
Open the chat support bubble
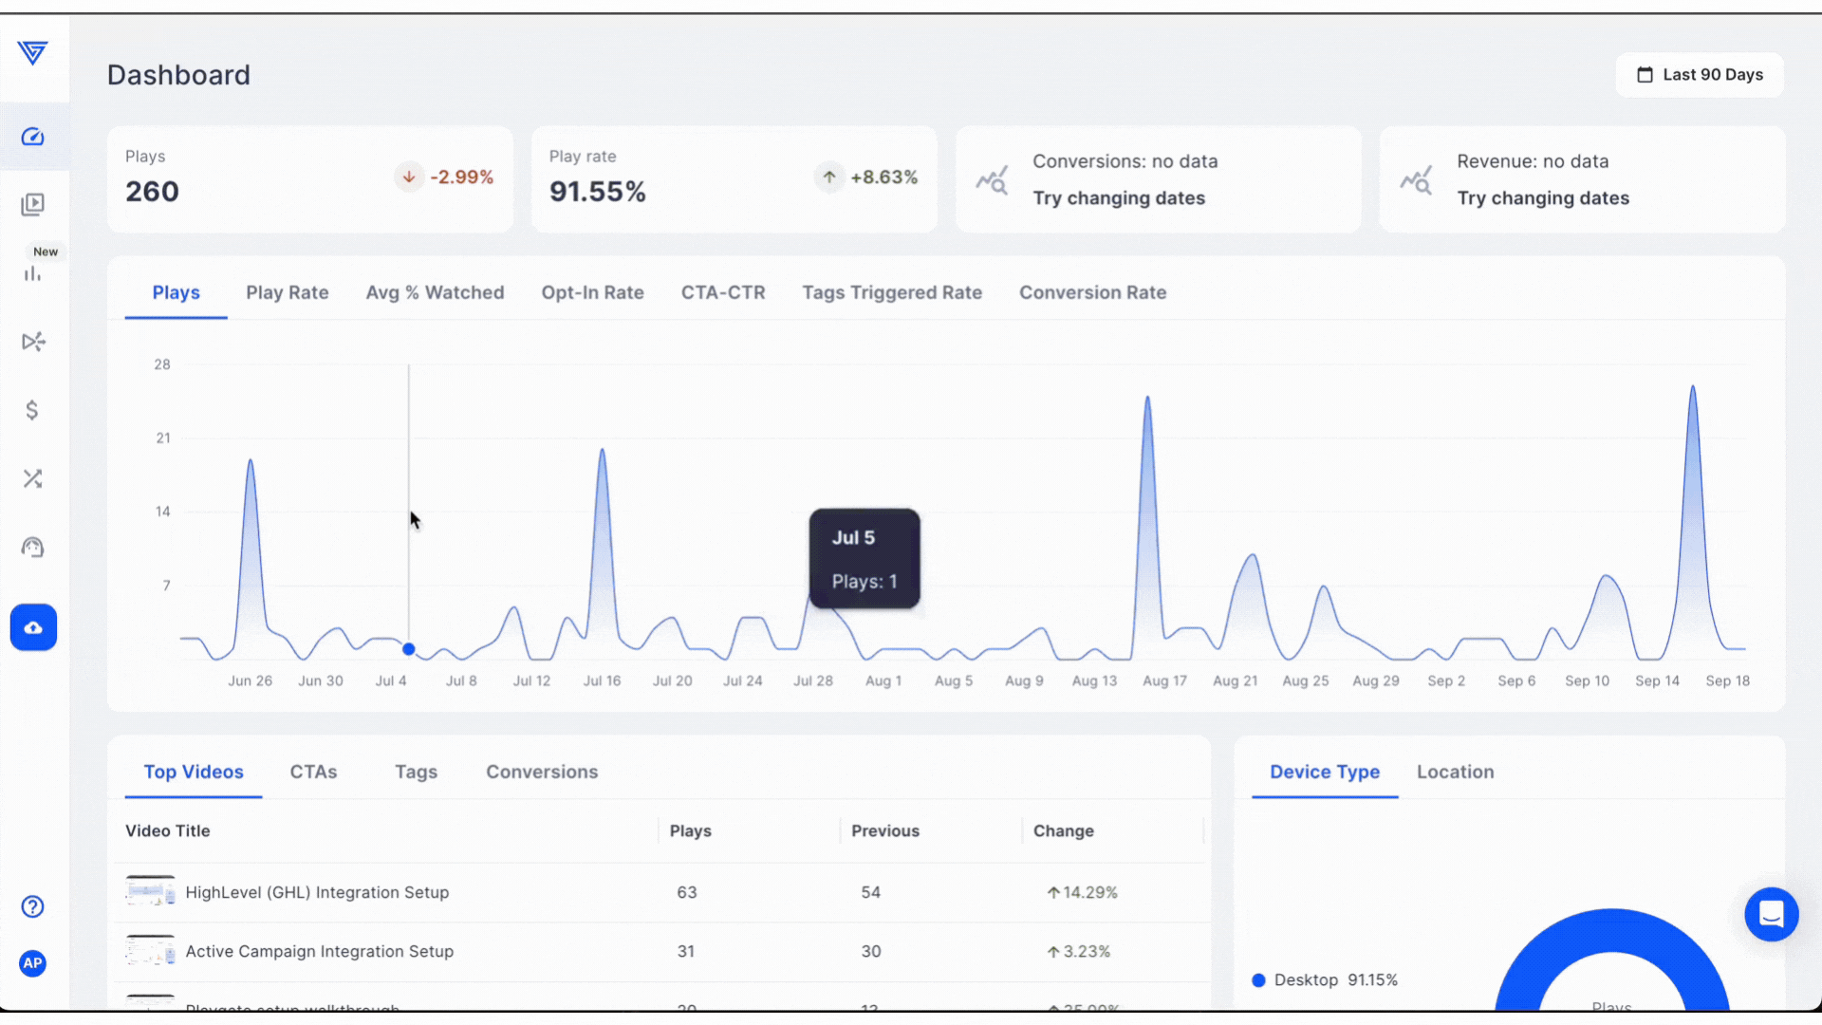point(1771,914)
